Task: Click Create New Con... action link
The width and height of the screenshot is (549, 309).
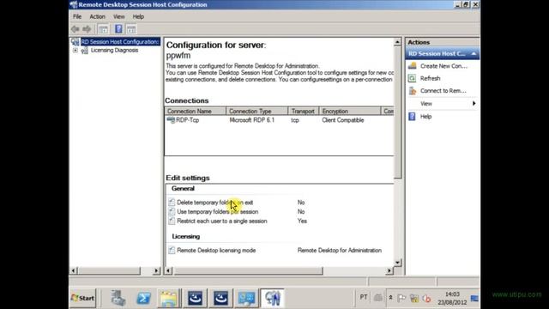Action: click(x=443, y=66)
